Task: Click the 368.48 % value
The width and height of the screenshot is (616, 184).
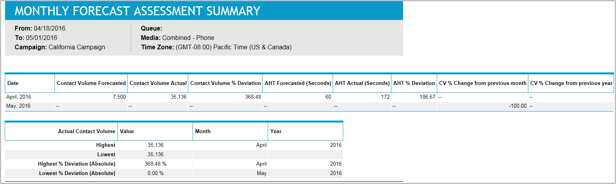Action: click(x=156, y=164)
